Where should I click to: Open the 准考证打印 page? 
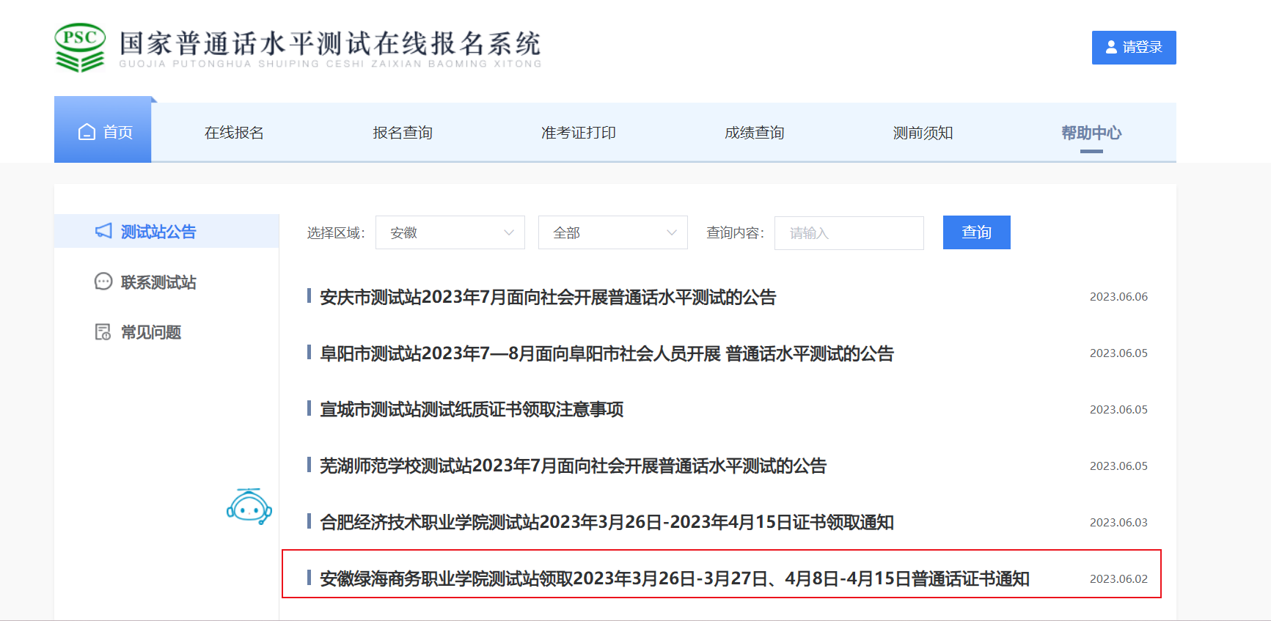tap(578, 133)
